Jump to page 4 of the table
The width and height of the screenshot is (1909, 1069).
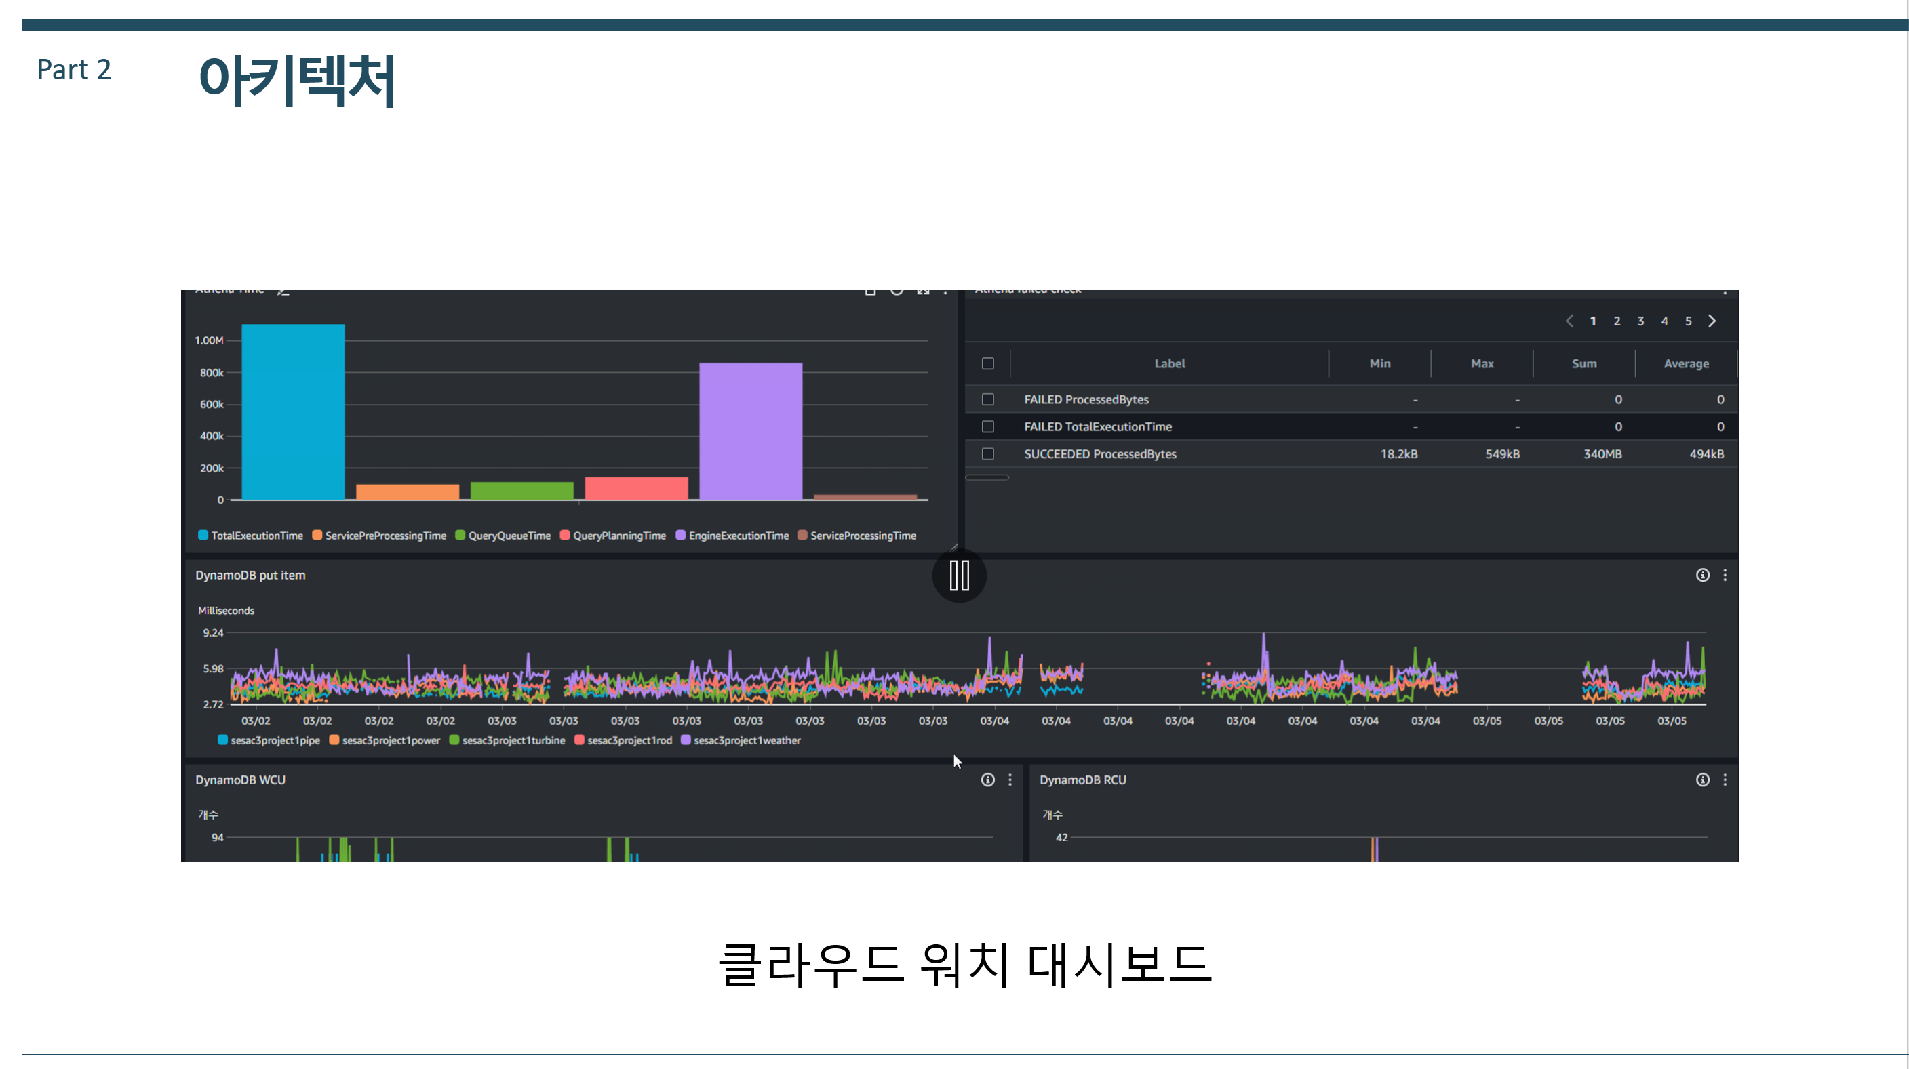point(1664,321)
